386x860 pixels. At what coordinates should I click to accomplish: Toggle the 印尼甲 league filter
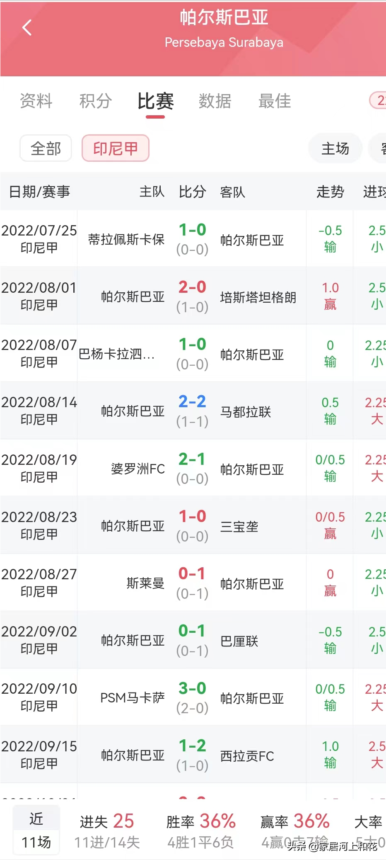tap(116, 148)
